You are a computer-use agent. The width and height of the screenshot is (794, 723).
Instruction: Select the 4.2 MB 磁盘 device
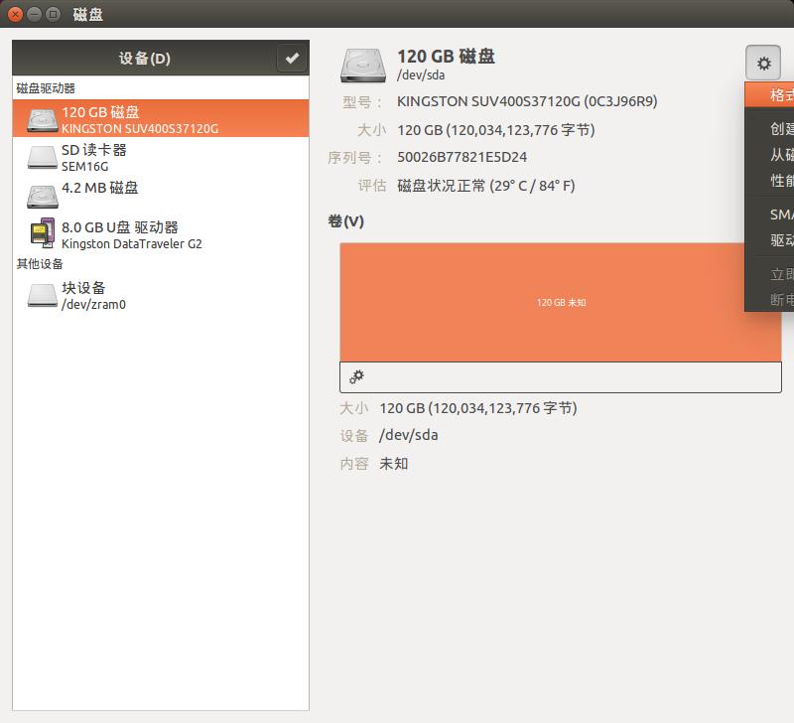click(161, 195)
